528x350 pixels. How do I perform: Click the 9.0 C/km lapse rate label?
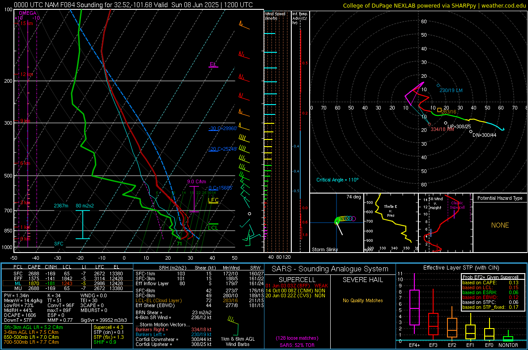196,182
